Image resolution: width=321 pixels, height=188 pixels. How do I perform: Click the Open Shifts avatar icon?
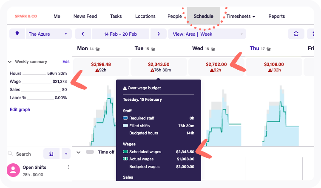[x=14, y=170]
